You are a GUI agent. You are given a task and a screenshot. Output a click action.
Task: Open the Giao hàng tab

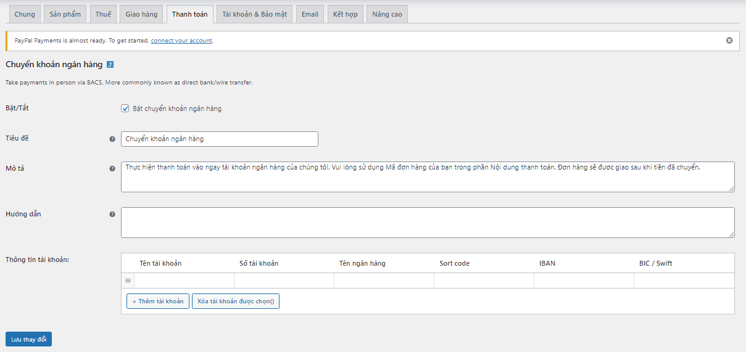tap(141, 14)
